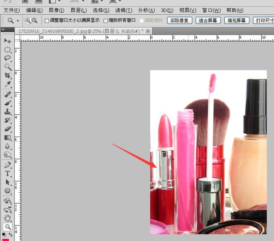Click the zoom-out magnifier in options bar
The height and width of the screenshot is (241, 274).
point(35,21)
